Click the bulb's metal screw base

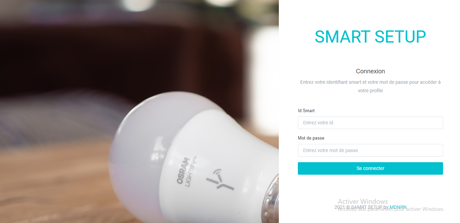point(271,199)
